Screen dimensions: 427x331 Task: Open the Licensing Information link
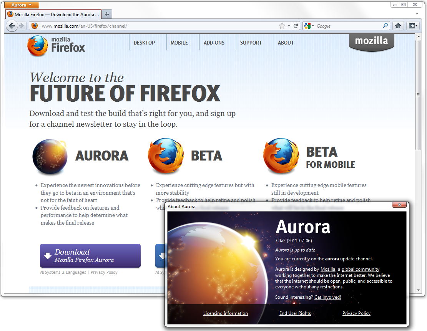(x=225, y=313)
